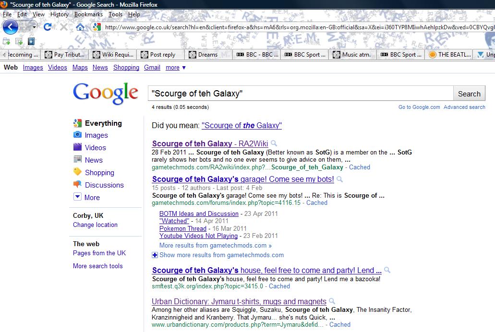Open the History menu
Screen dimensions: 495x332
click(60, 14)
